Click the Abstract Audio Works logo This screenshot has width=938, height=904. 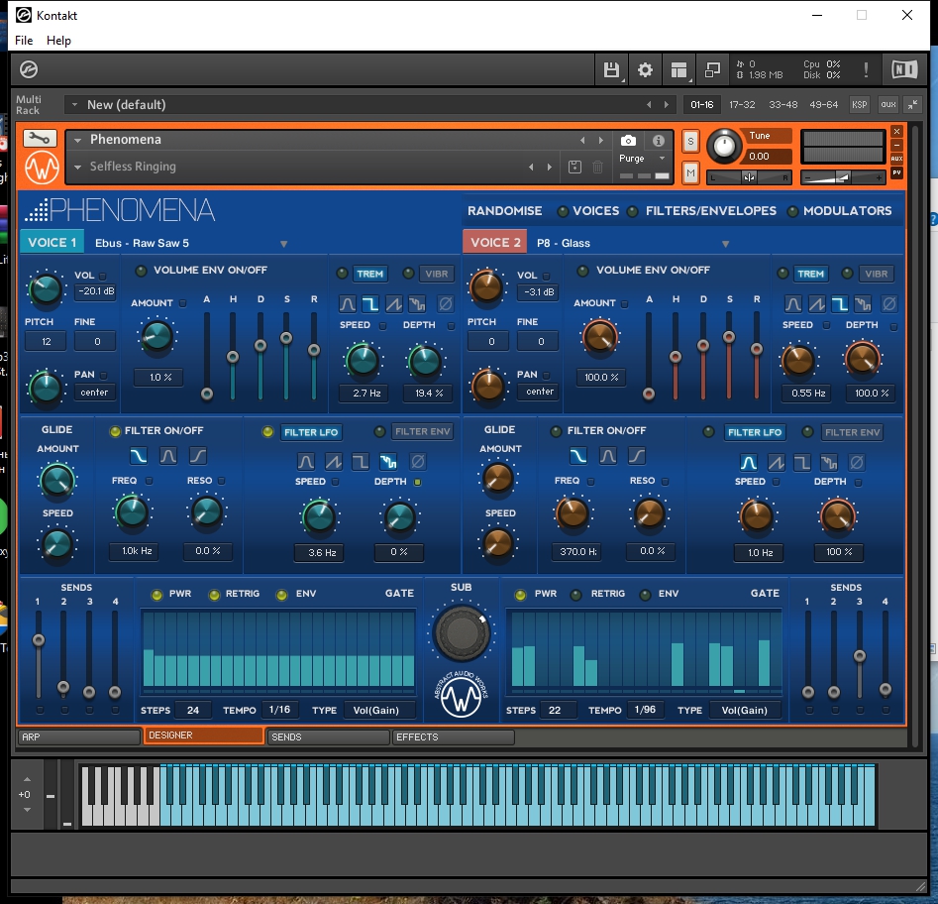[462, 695]
